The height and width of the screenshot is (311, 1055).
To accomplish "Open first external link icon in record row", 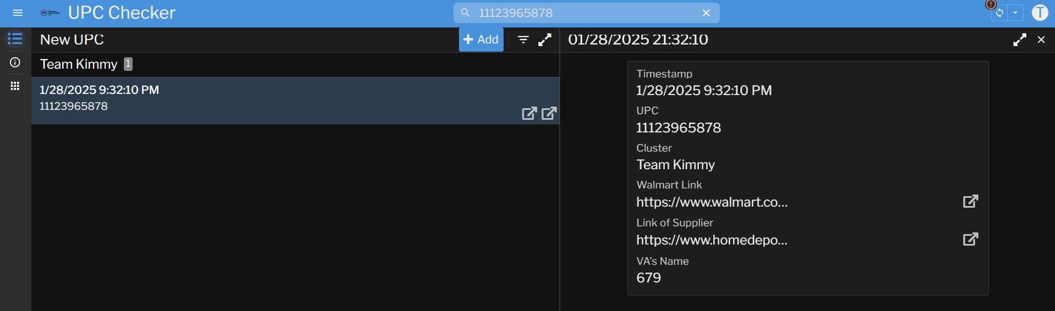I will [x=529, y=113].
